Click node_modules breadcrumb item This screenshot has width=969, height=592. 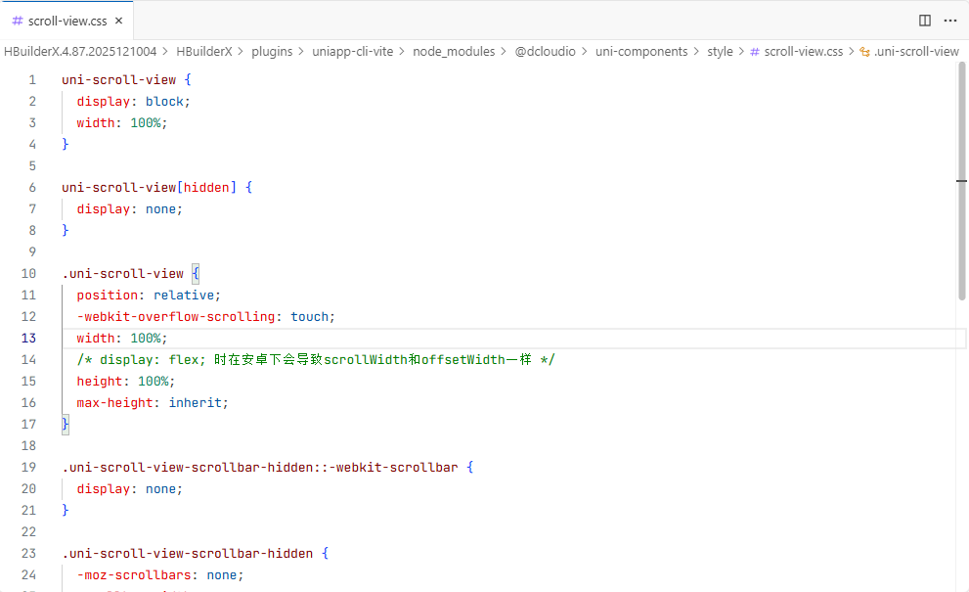pos(454,51)
